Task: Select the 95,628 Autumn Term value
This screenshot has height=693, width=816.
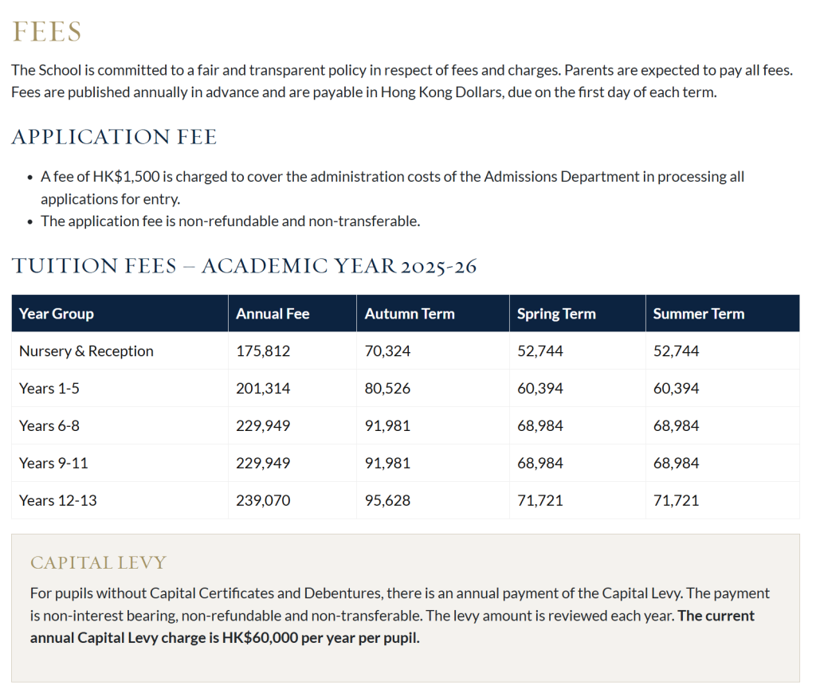Action: tap(387, 501)
